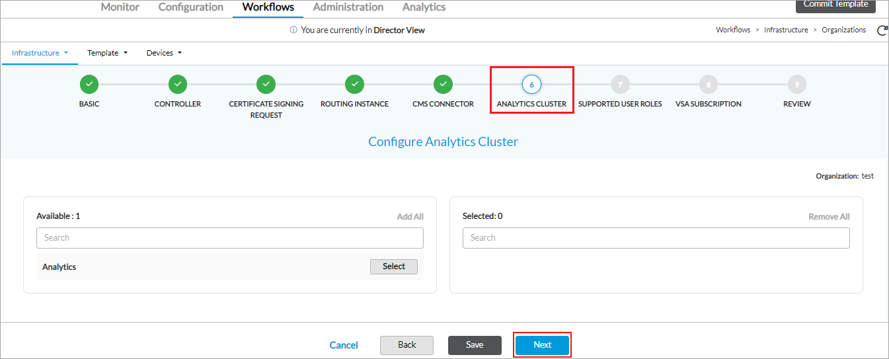The image size is (889, 359).
Task: Click the Select button for Analytics
Action: (x=393, y=266)
